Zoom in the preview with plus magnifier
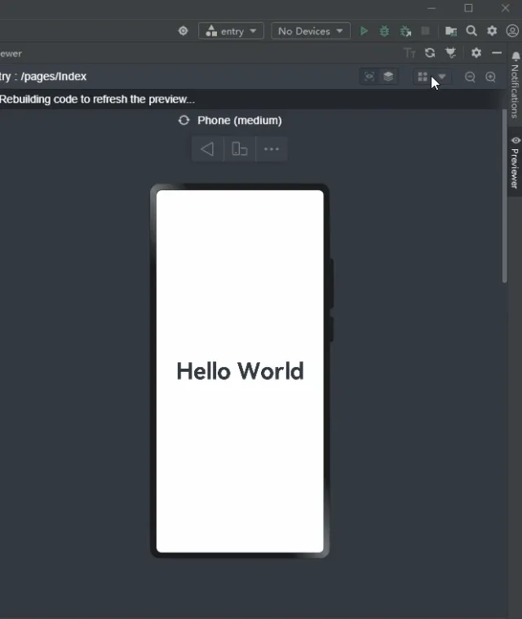Screen dimensions: 522x619 (490, 77)
